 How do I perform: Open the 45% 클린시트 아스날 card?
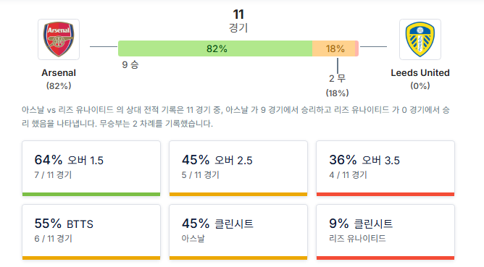point(238,232)
